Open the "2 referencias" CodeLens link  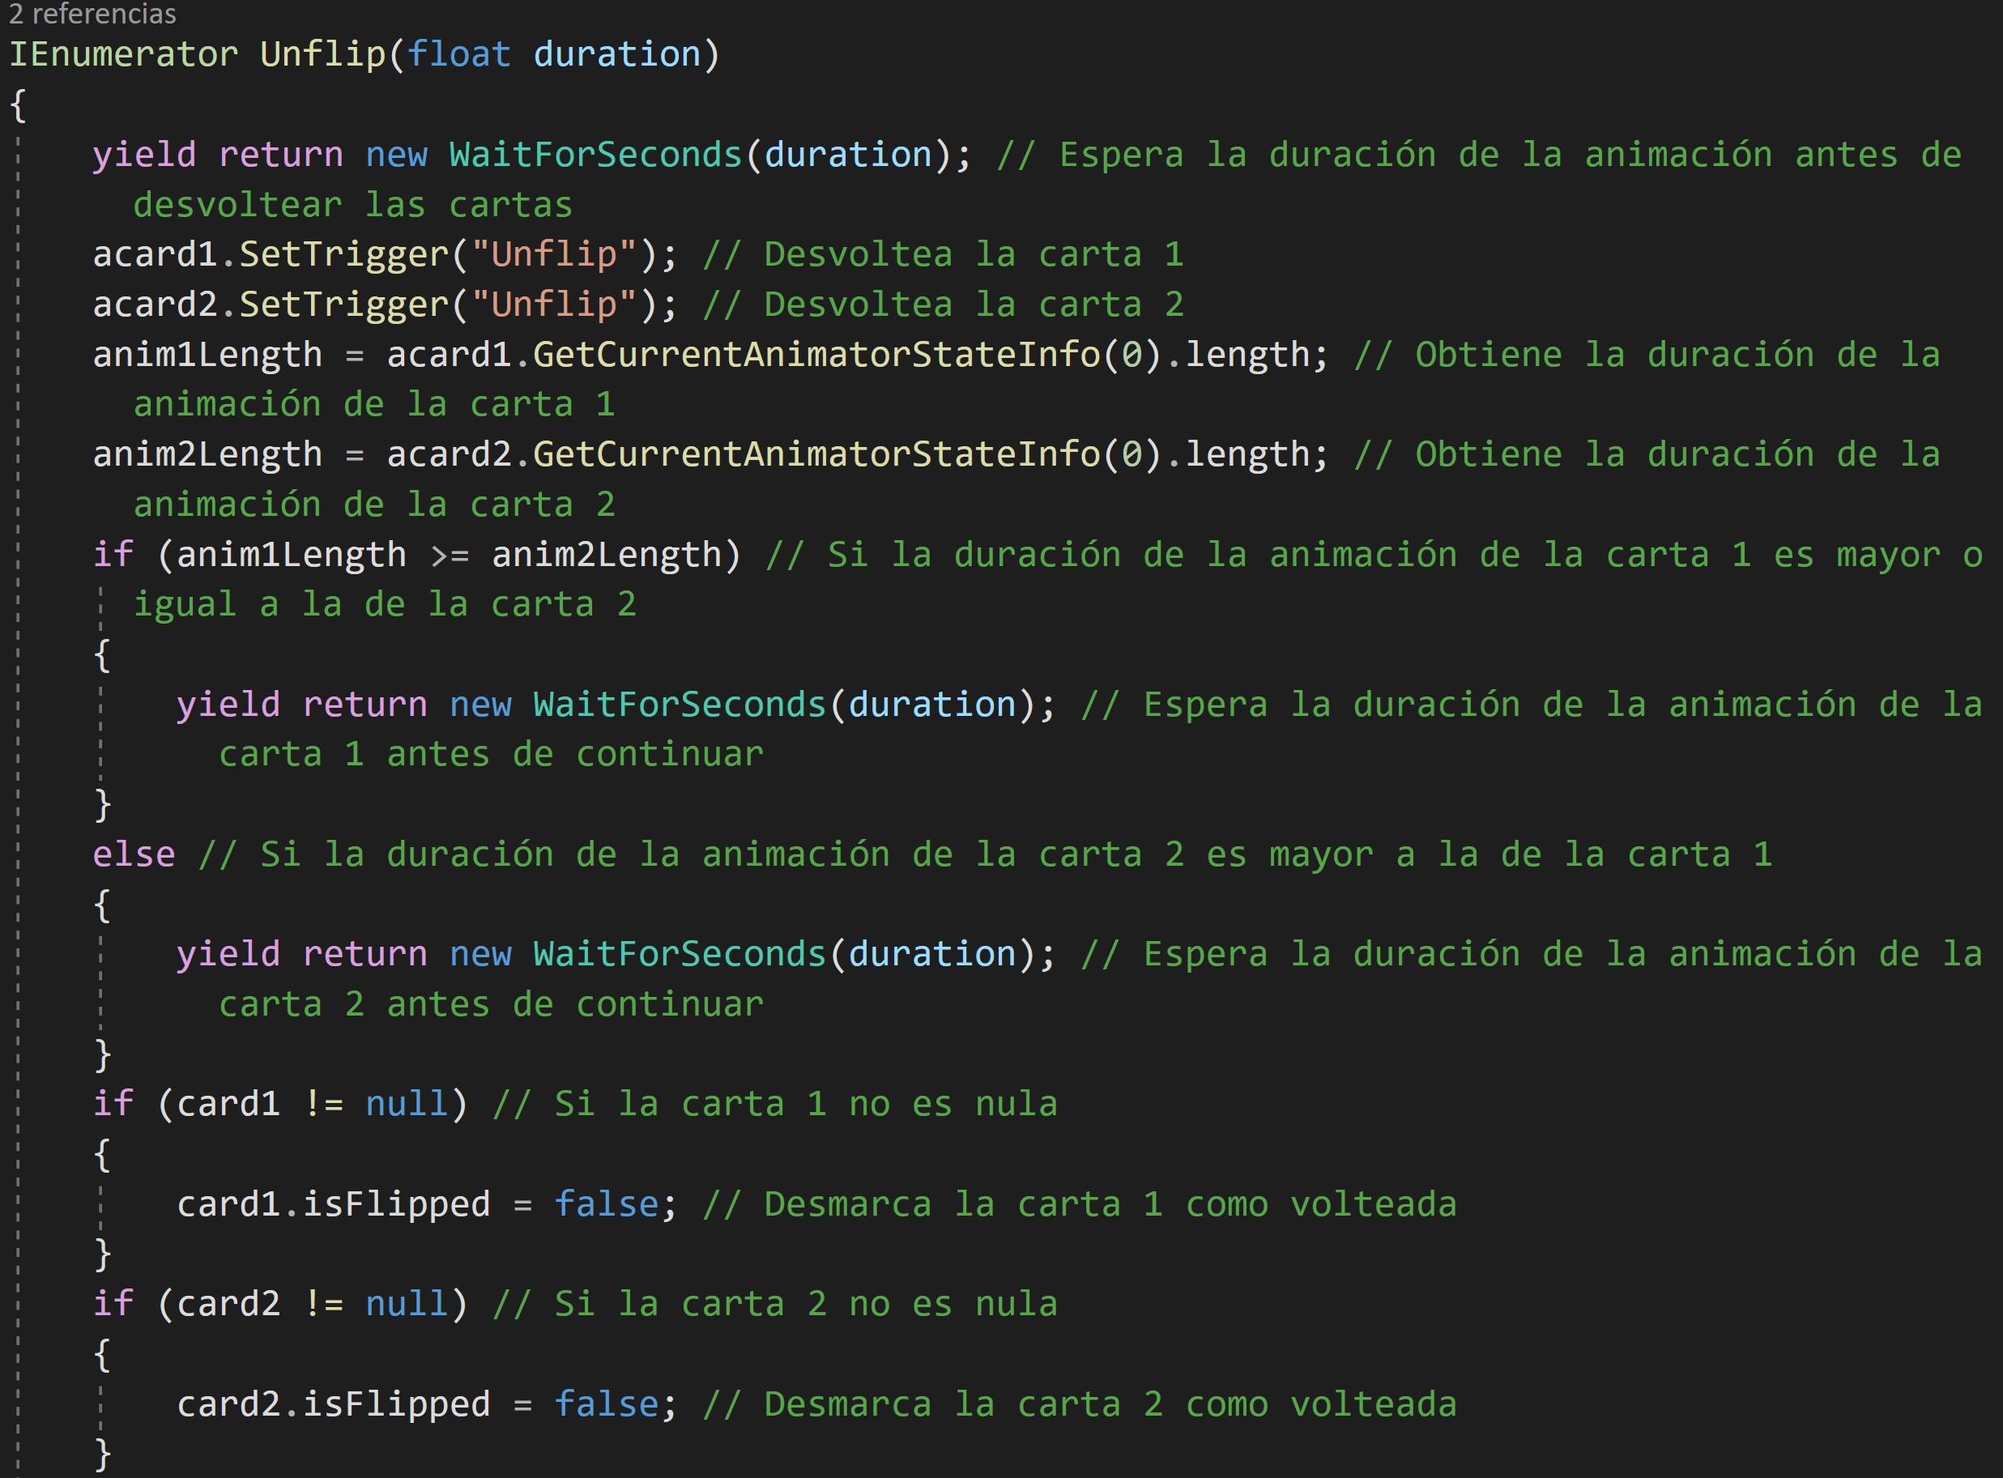(89, 15)
